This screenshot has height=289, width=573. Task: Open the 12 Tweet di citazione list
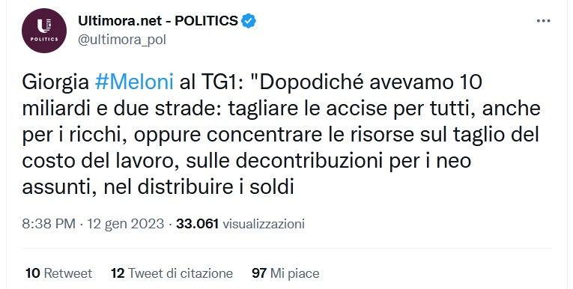click(172, 273)
